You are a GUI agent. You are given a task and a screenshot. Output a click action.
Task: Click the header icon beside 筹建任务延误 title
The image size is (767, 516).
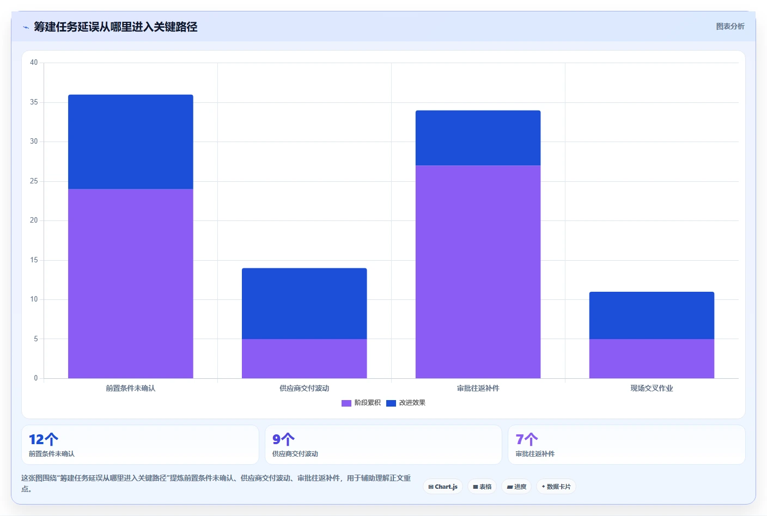click(26, 27)
